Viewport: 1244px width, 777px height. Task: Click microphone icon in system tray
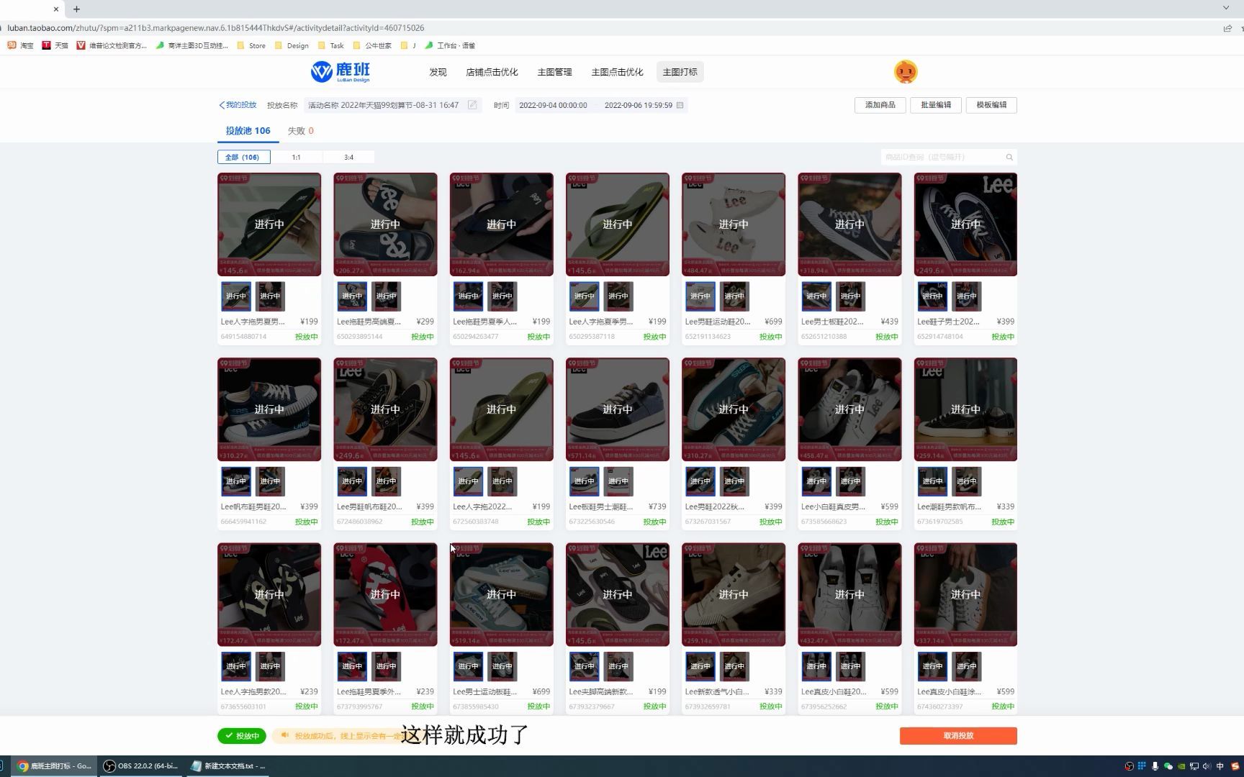pos(1155,766)
